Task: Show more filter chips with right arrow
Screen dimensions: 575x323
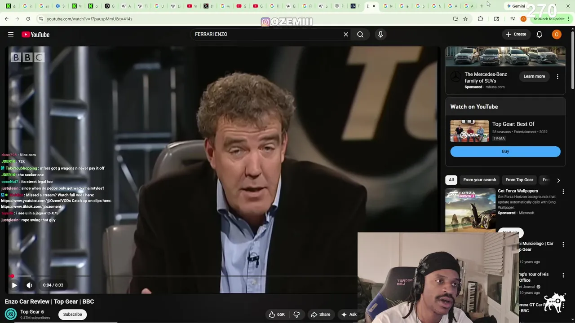Action: click(558, 180)
